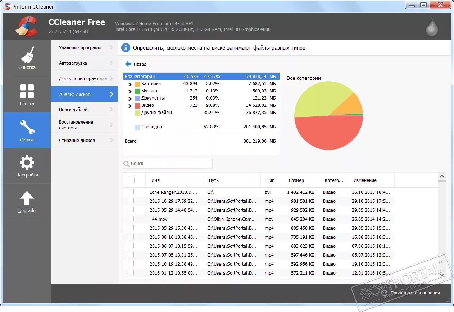Click the blue info icon
This screenshot has width=454, height=312.
coord(126,47)
